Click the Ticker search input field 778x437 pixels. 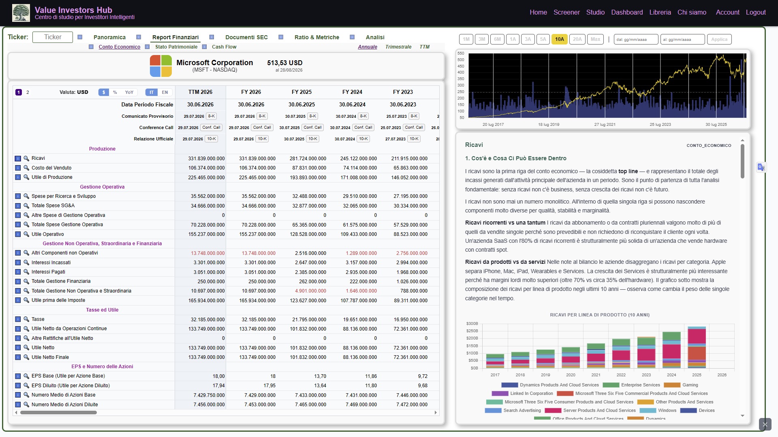tap(53, 37)
